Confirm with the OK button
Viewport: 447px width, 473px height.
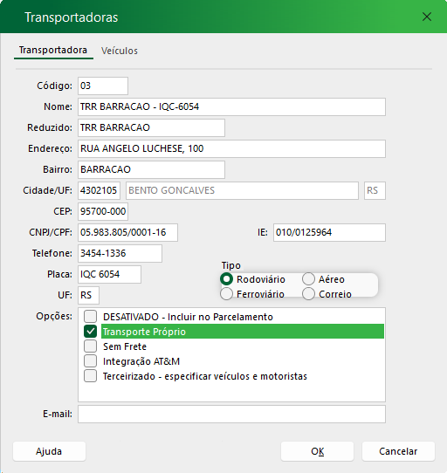pos(317,451)
